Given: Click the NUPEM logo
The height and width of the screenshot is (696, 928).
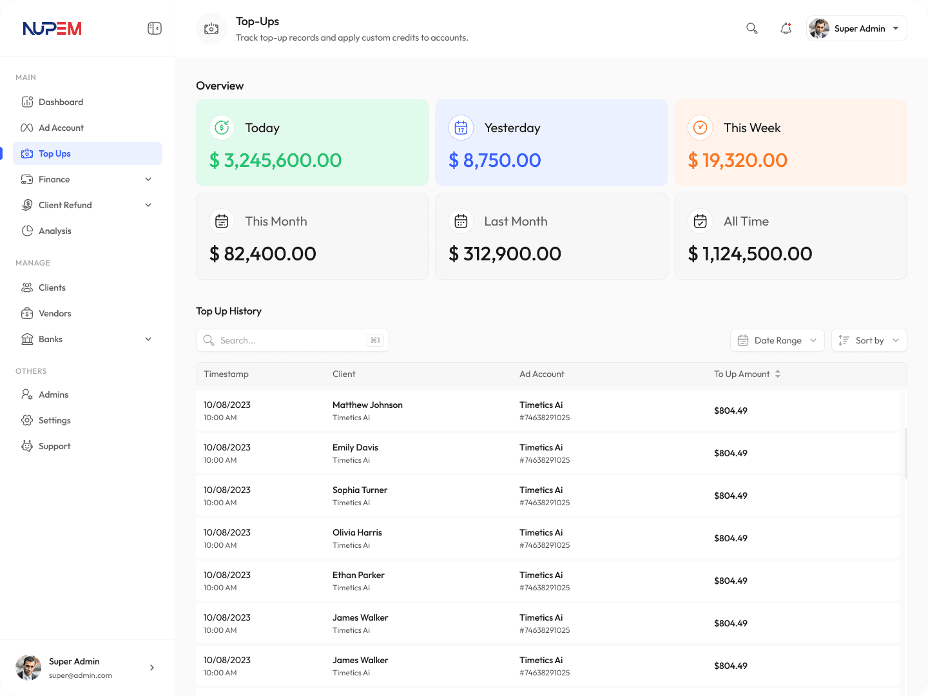Looking at the screenshot, I should [52, 28].
